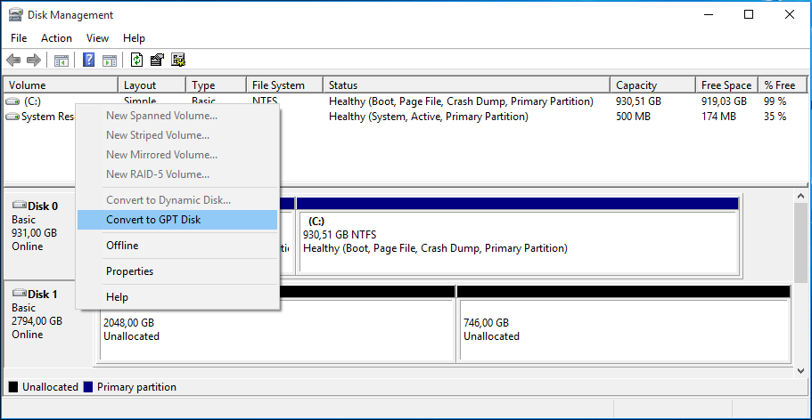Open the File menu

[x=19, y=38]
